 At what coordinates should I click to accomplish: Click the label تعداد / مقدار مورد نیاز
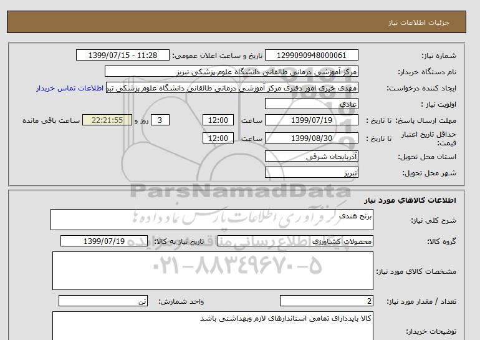(x=421, y=302)
